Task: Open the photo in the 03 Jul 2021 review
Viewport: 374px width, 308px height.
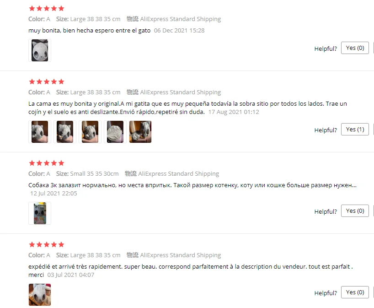Action: pyautogui.click(x=40, y=295)
